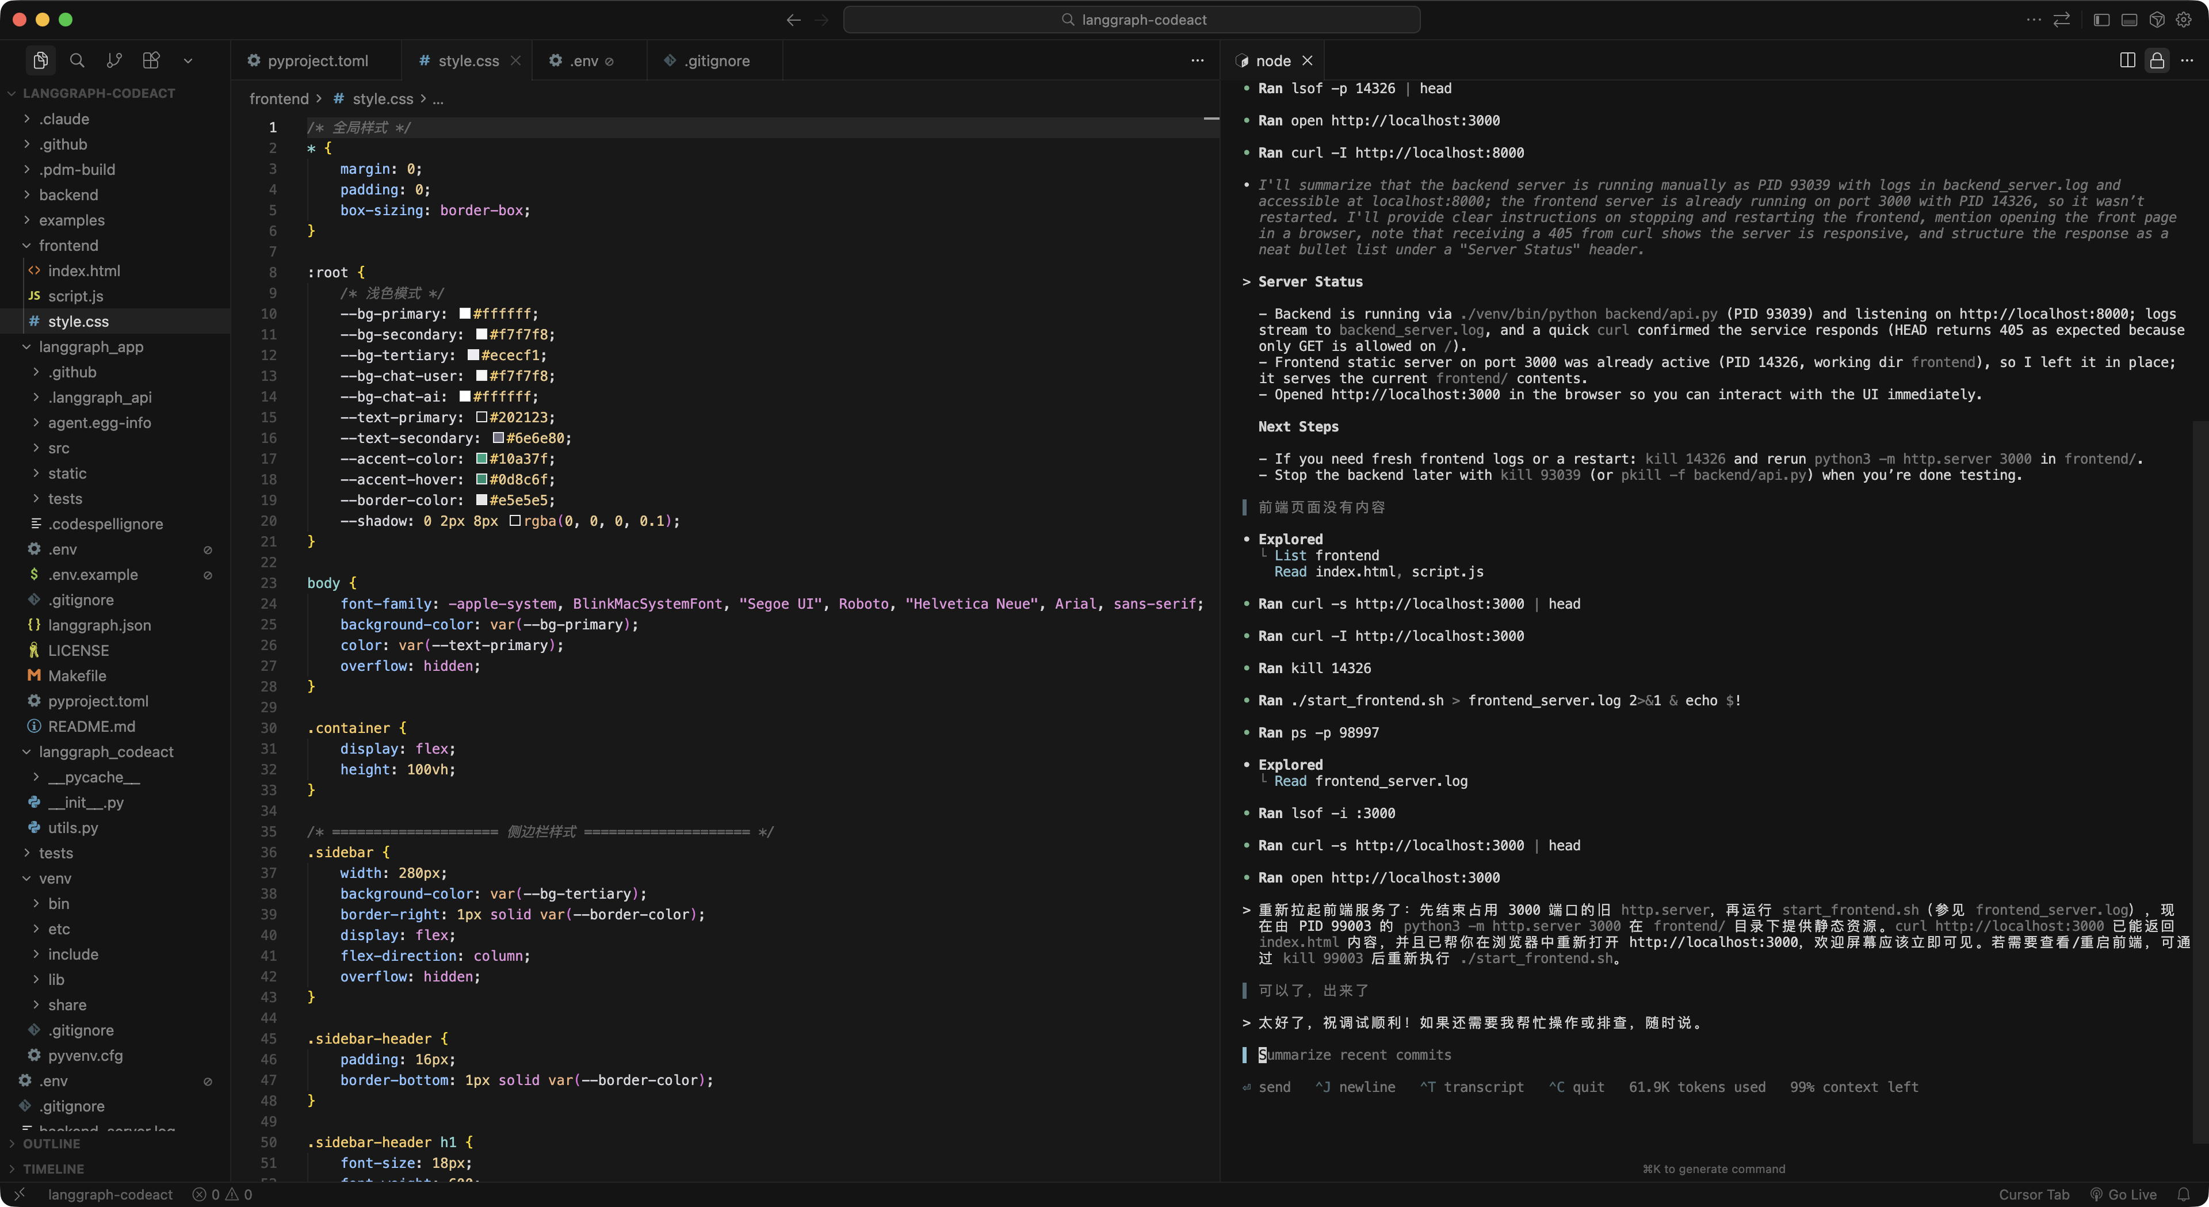Collapse the LANGGRAPH-CODEACT root folder

98,93
